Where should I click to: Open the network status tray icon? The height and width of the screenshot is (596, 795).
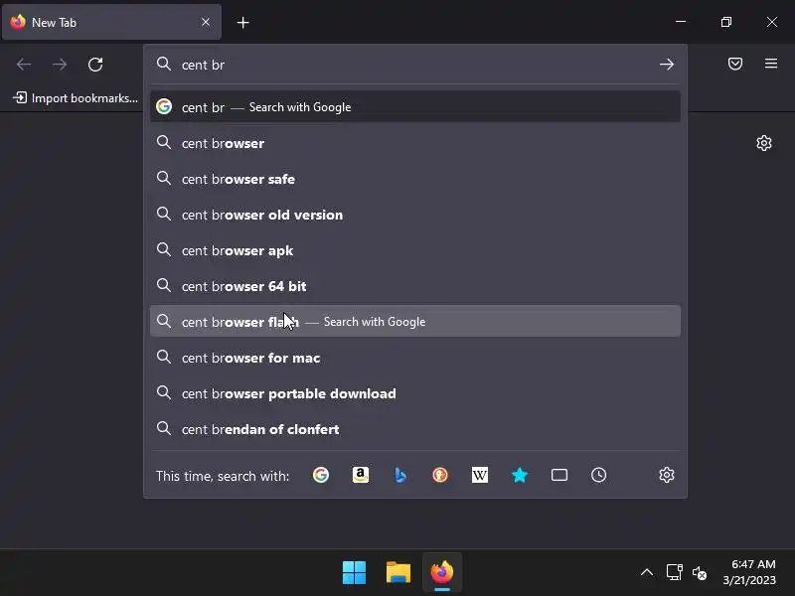pyautogui.click(x=674, y=573)
